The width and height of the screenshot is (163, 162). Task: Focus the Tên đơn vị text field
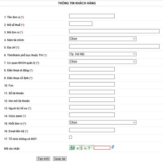click(x=92, y=16)
